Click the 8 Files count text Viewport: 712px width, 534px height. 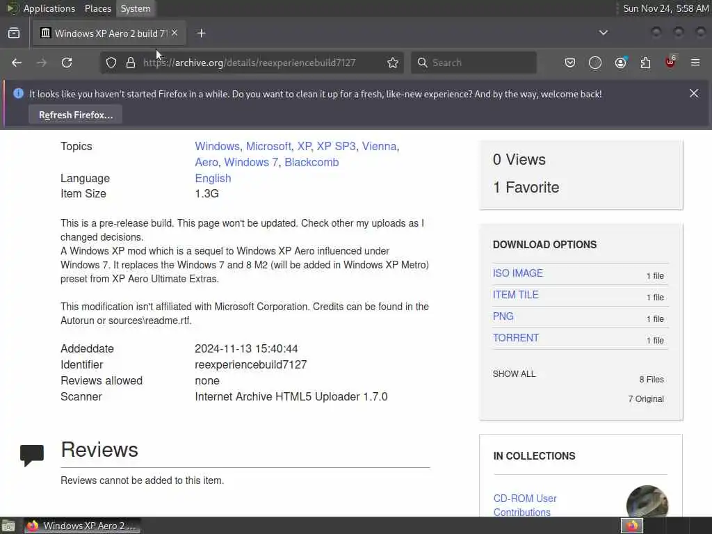tap(651, 379)
